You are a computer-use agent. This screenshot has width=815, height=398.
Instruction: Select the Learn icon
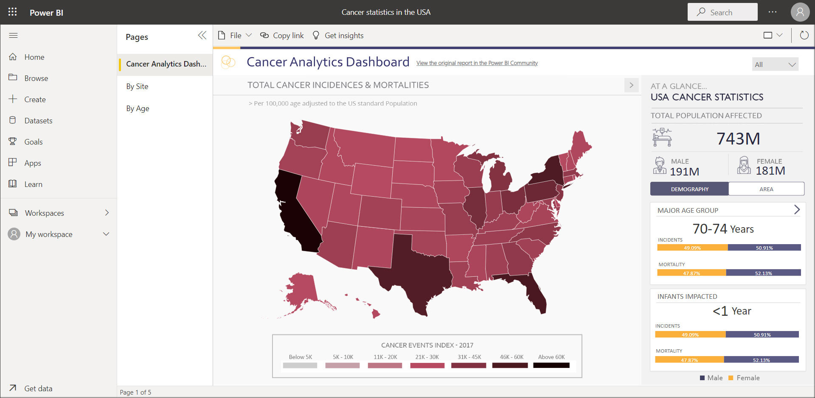tap(13, 184)
